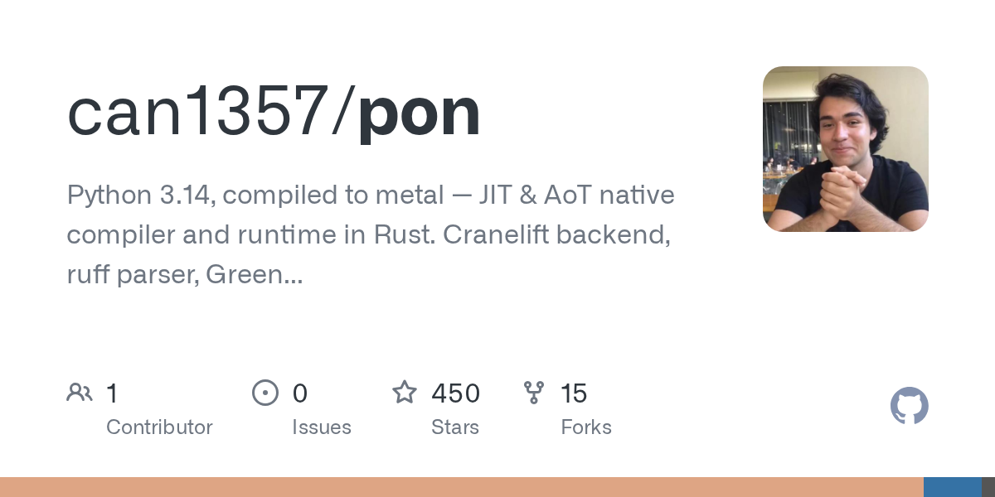
Task: Click the 'Contributor' label
Action: click(159, 427)
